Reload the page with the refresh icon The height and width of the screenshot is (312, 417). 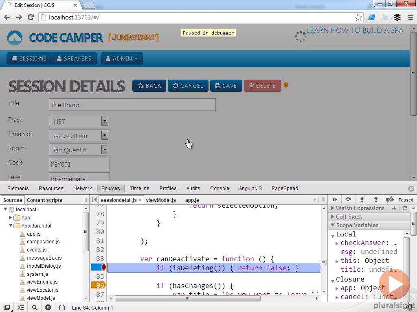click(x=31, y=17)
